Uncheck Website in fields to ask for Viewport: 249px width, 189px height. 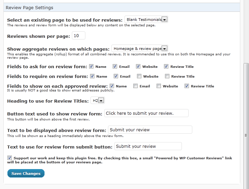click(138, 66)
